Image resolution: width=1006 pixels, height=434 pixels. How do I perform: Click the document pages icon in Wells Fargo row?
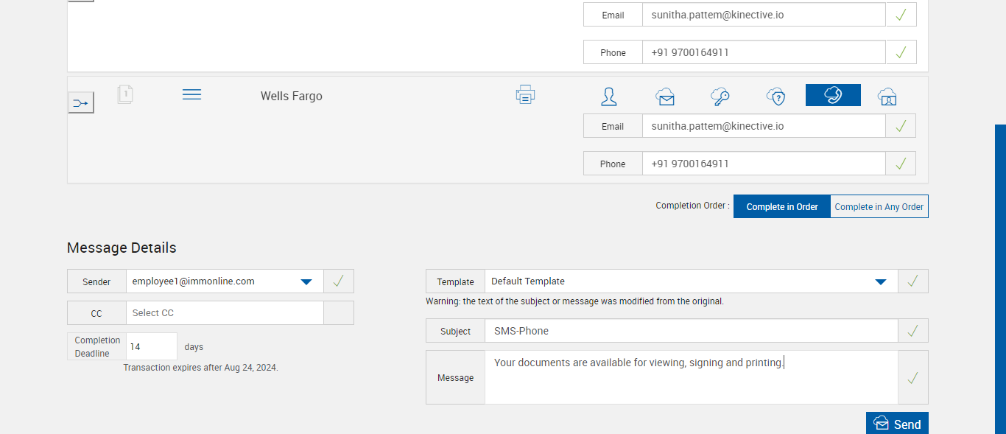125,94
